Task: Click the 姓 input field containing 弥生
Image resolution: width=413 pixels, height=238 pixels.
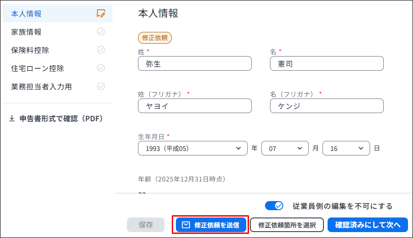Action: point(195,64)
